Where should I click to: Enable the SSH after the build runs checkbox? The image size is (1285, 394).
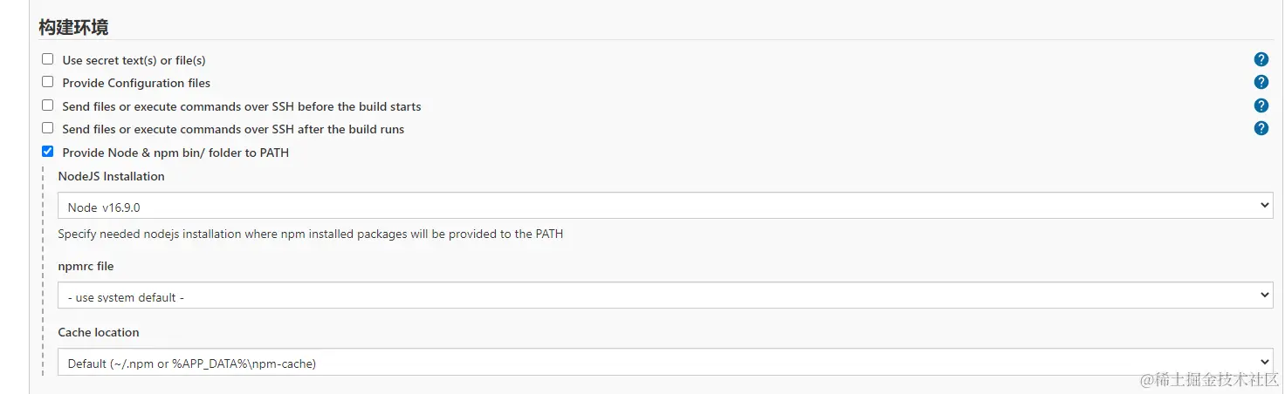[x=48, y=128]
